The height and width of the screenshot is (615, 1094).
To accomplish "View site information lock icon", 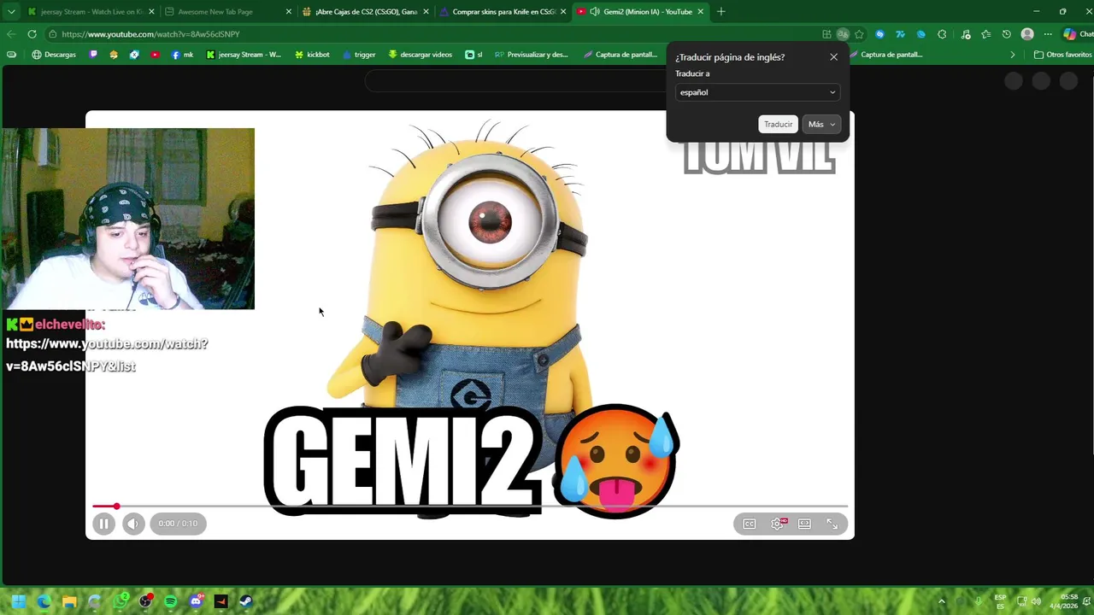I will (52, 34).
